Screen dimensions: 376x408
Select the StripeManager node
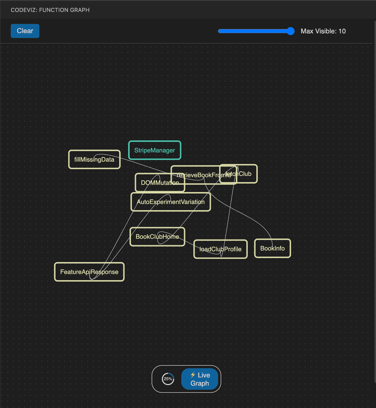155,150
